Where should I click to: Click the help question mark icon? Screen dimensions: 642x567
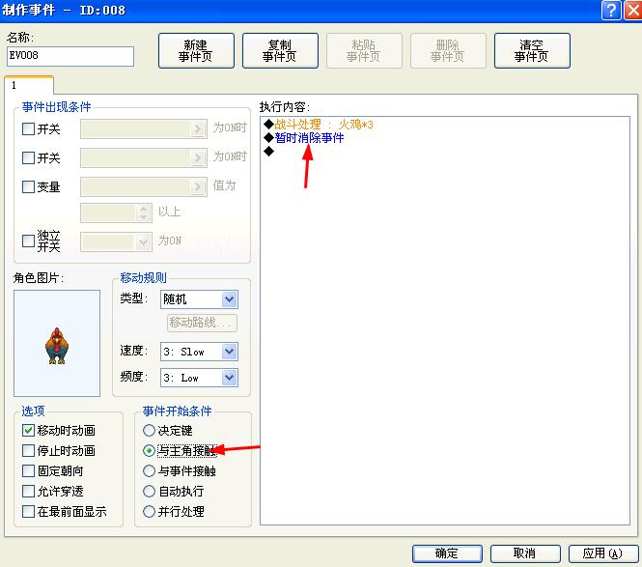[611, 10]
